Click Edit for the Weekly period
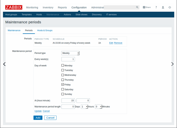Viewport: 177px width, 128px height. 111,43
